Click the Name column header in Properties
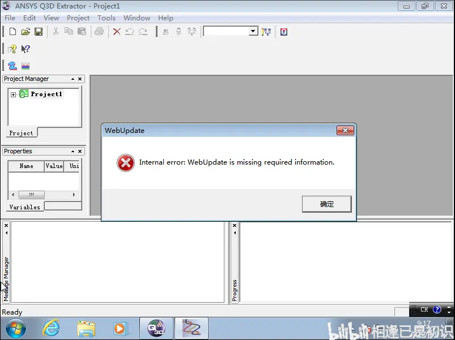455x340 pixels. coord(27,166)
